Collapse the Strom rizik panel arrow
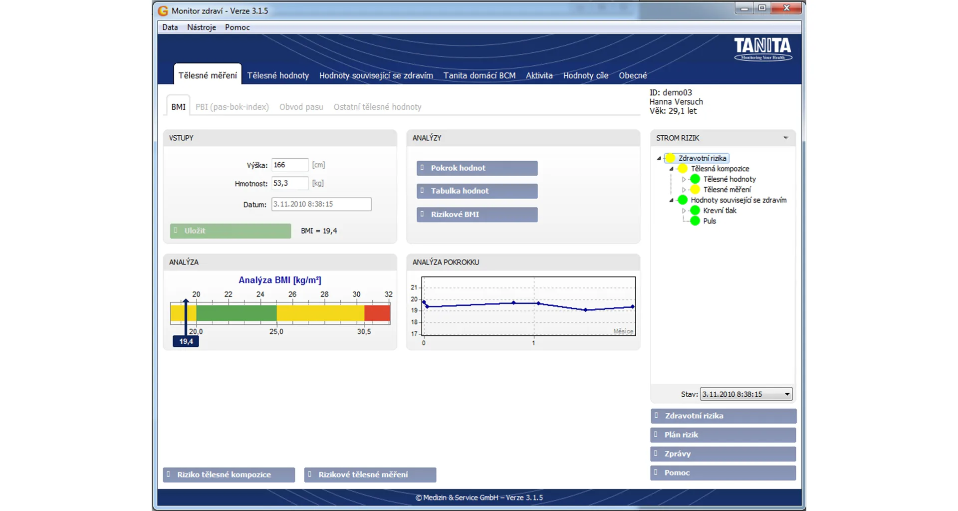Viewport: 958px width, 511px height. pos(785,138)
